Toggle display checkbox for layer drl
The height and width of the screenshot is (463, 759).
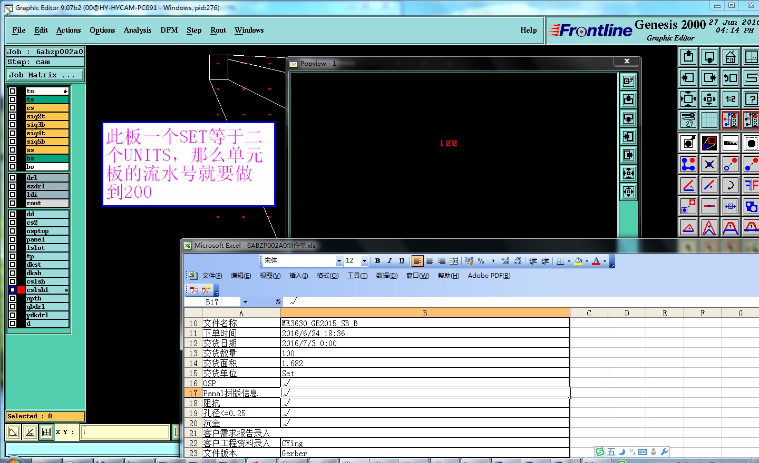click(13, 178)
